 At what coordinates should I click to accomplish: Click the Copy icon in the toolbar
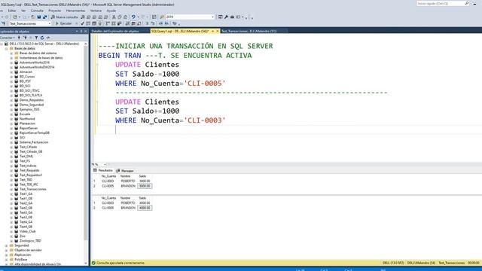pyautogui.click(x=120, y=17)
